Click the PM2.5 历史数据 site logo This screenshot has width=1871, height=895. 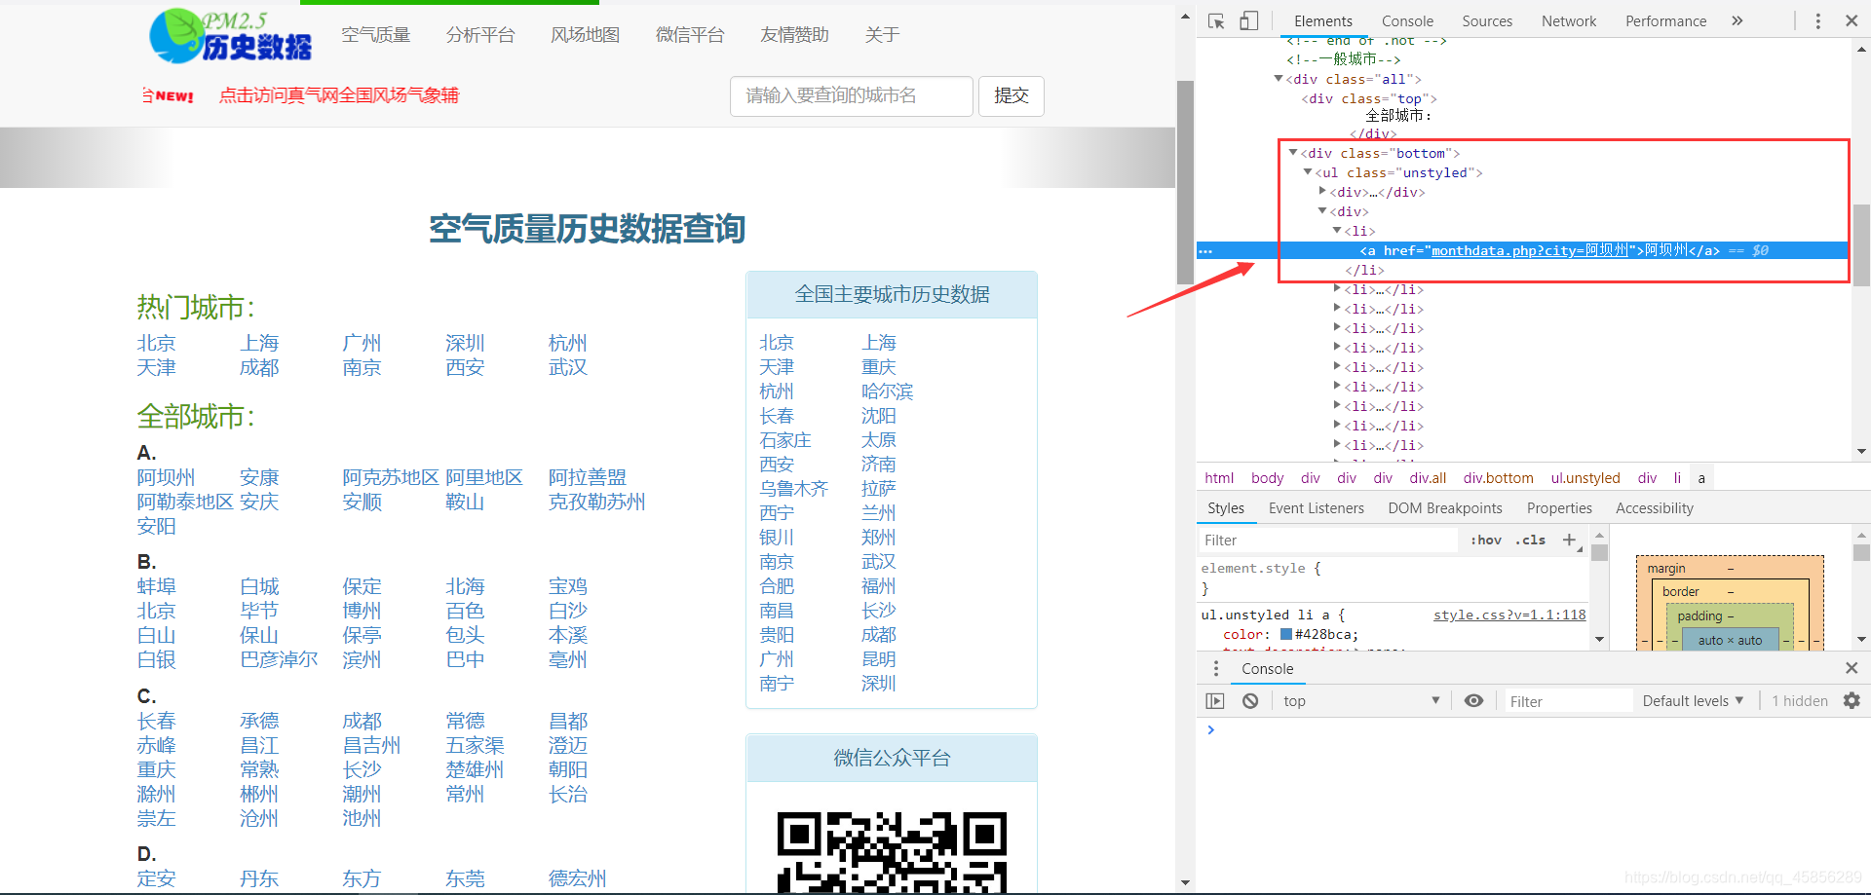[231, 36]
